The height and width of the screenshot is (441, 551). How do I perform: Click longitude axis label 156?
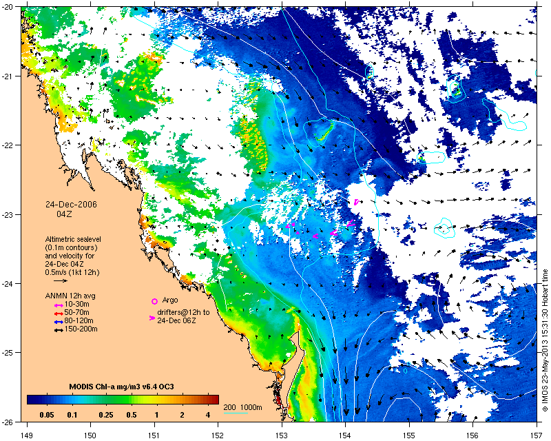(472, 435)
